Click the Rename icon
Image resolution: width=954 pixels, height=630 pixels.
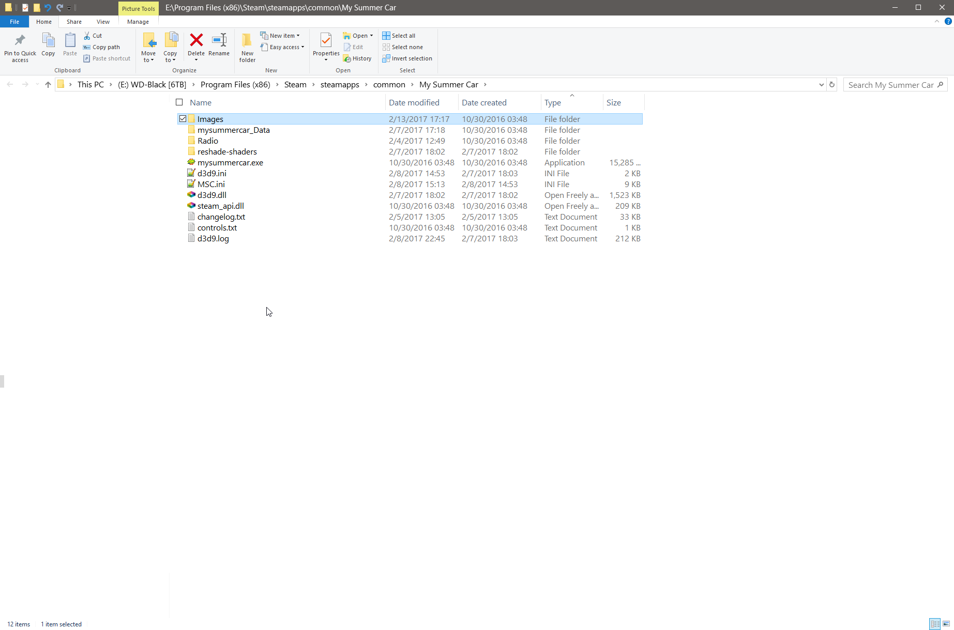tap(219, 40)
